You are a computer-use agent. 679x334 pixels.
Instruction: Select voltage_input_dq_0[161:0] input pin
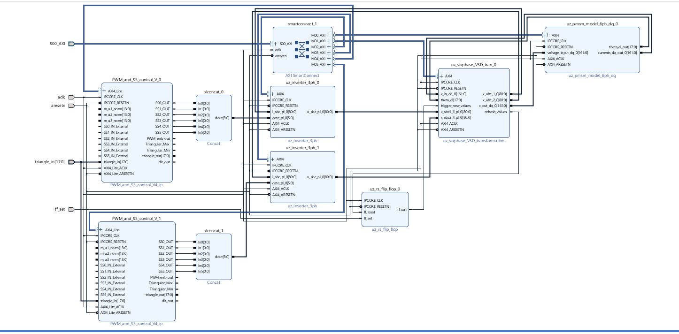(567, 53)
